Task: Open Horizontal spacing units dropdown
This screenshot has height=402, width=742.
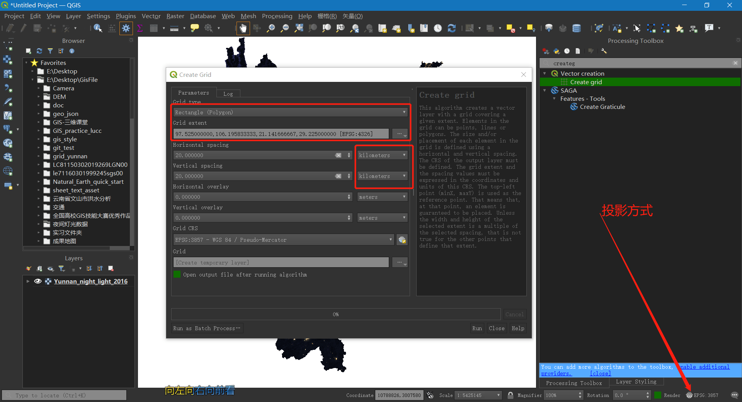Action: (x=382, y=155)
